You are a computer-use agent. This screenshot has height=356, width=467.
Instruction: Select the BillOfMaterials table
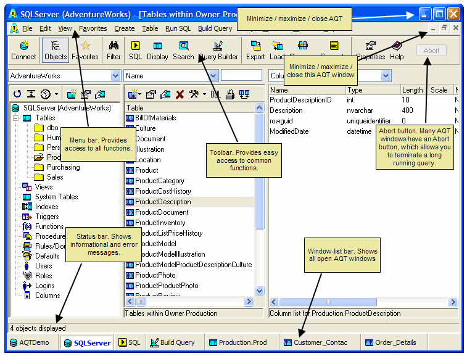click(151, 118)
